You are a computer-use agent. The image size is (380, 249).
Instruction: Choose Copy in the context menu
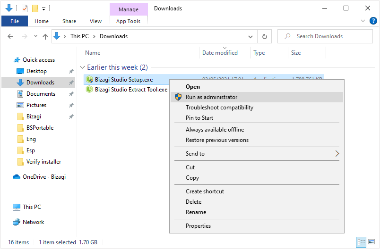click(x=257, y=178)
